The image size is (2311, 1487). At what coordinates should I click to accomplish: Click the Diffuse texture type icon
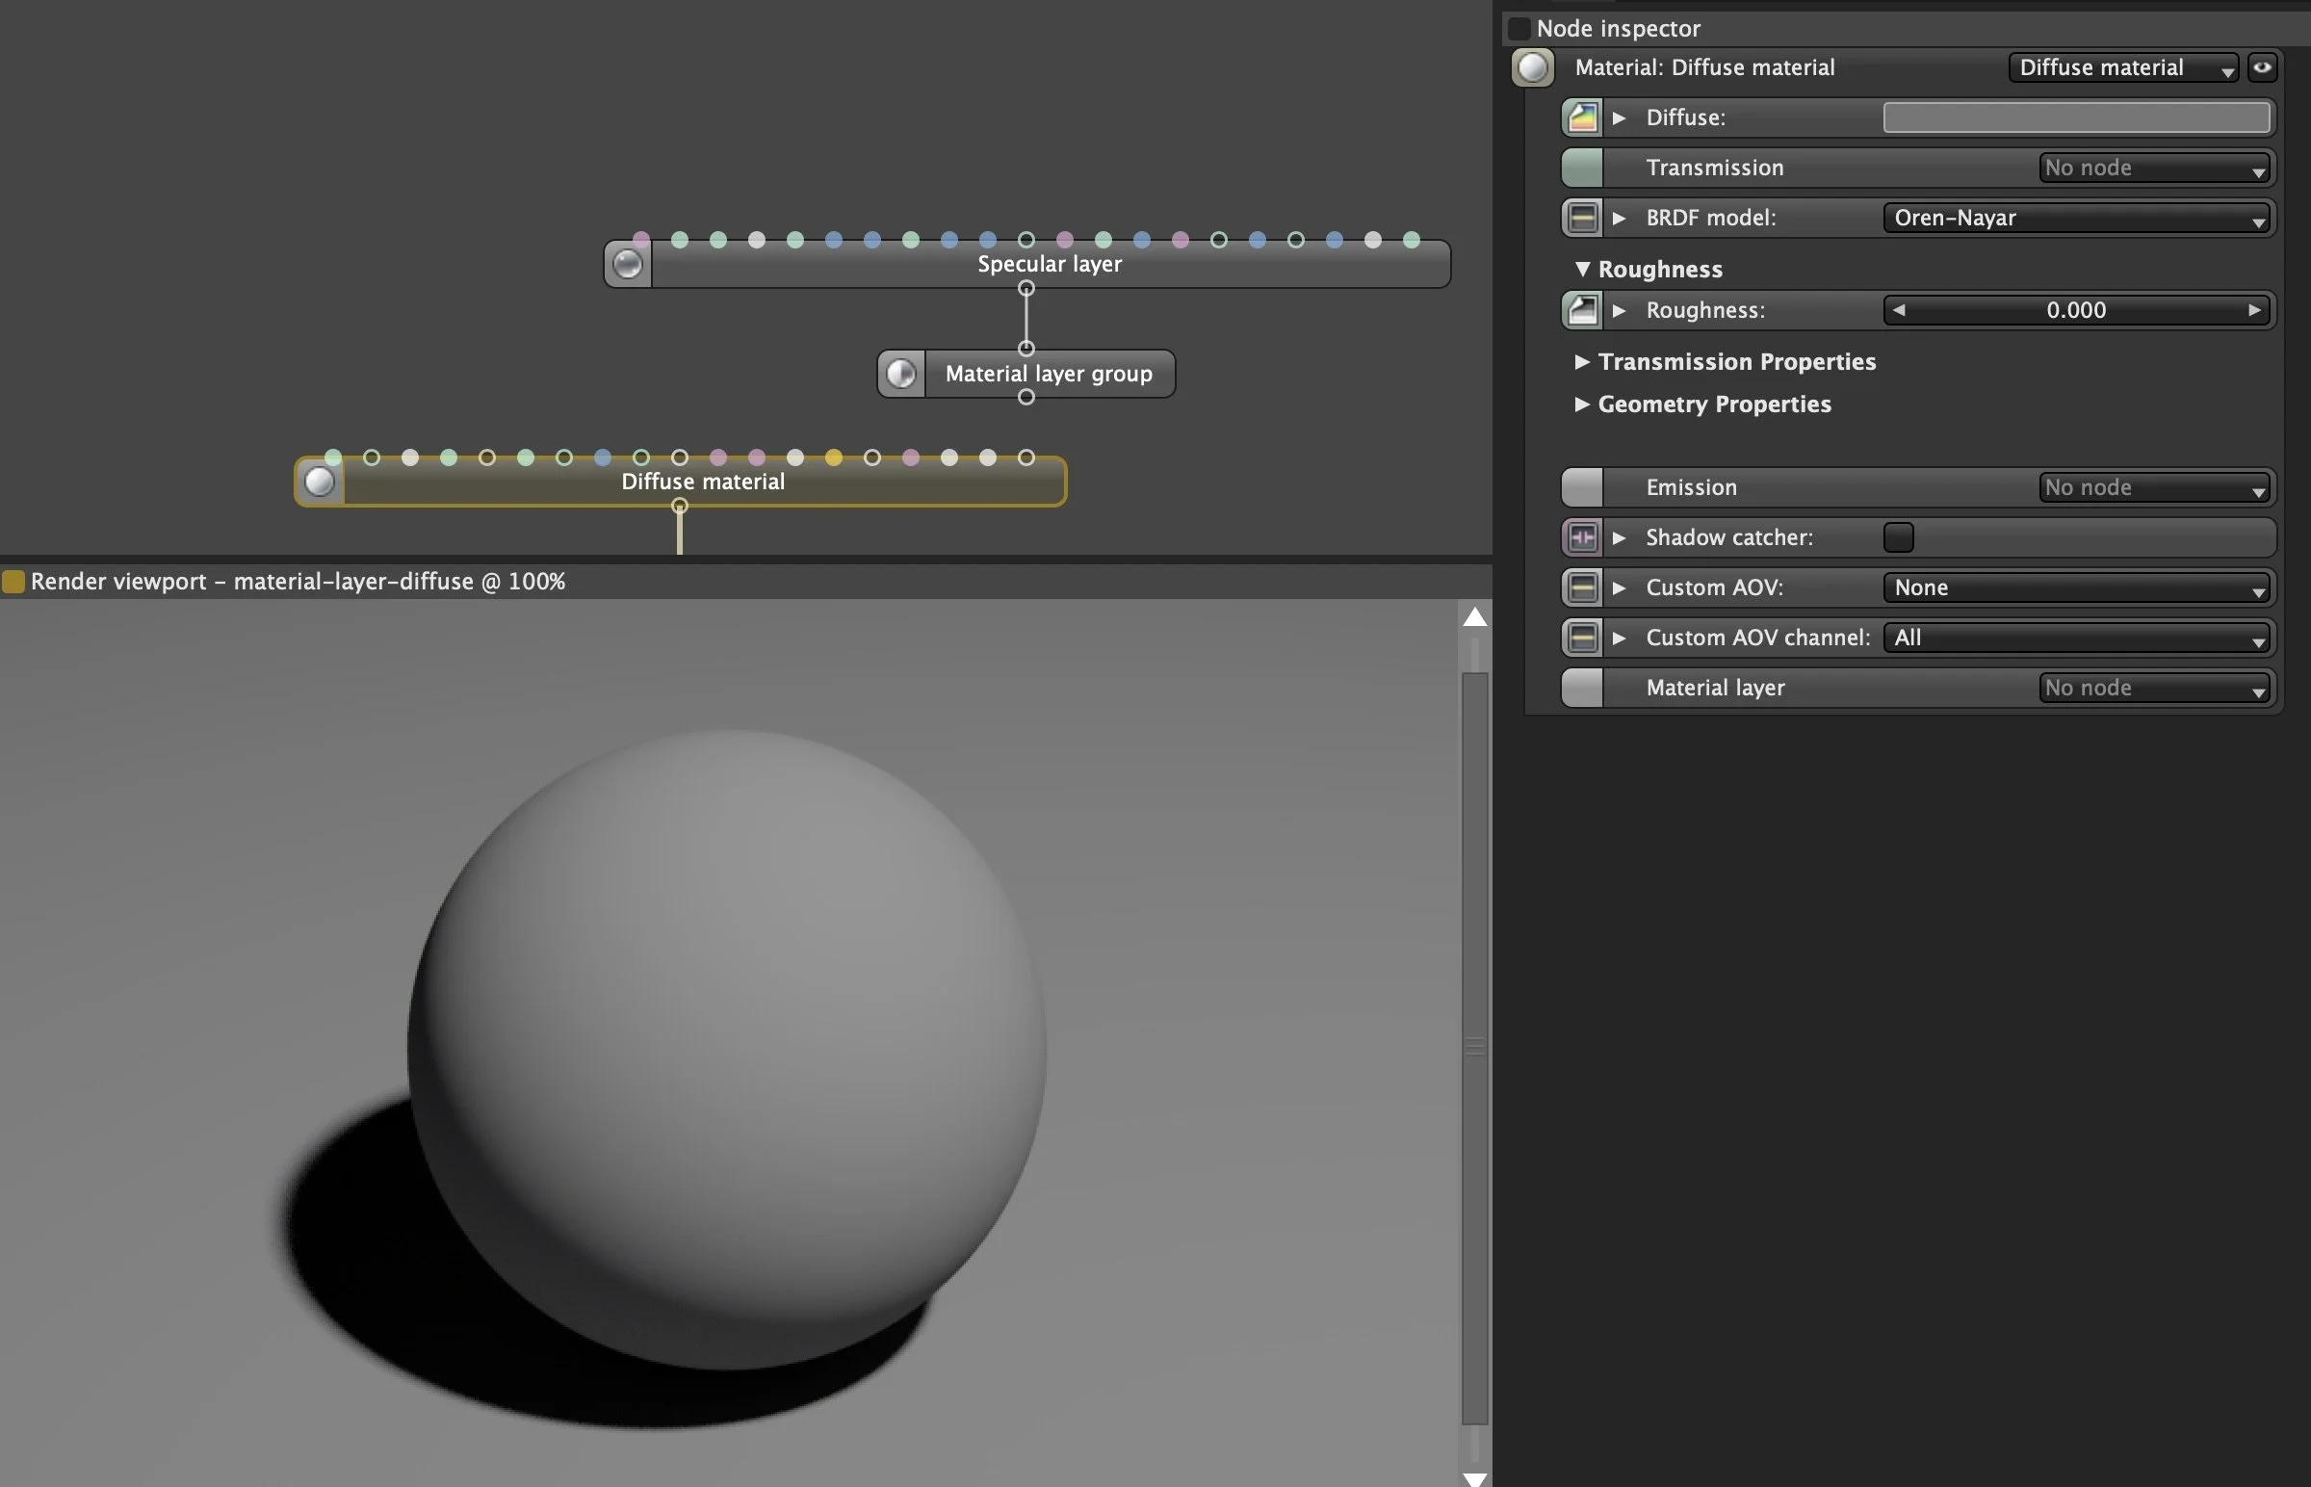click(1581, 117)
